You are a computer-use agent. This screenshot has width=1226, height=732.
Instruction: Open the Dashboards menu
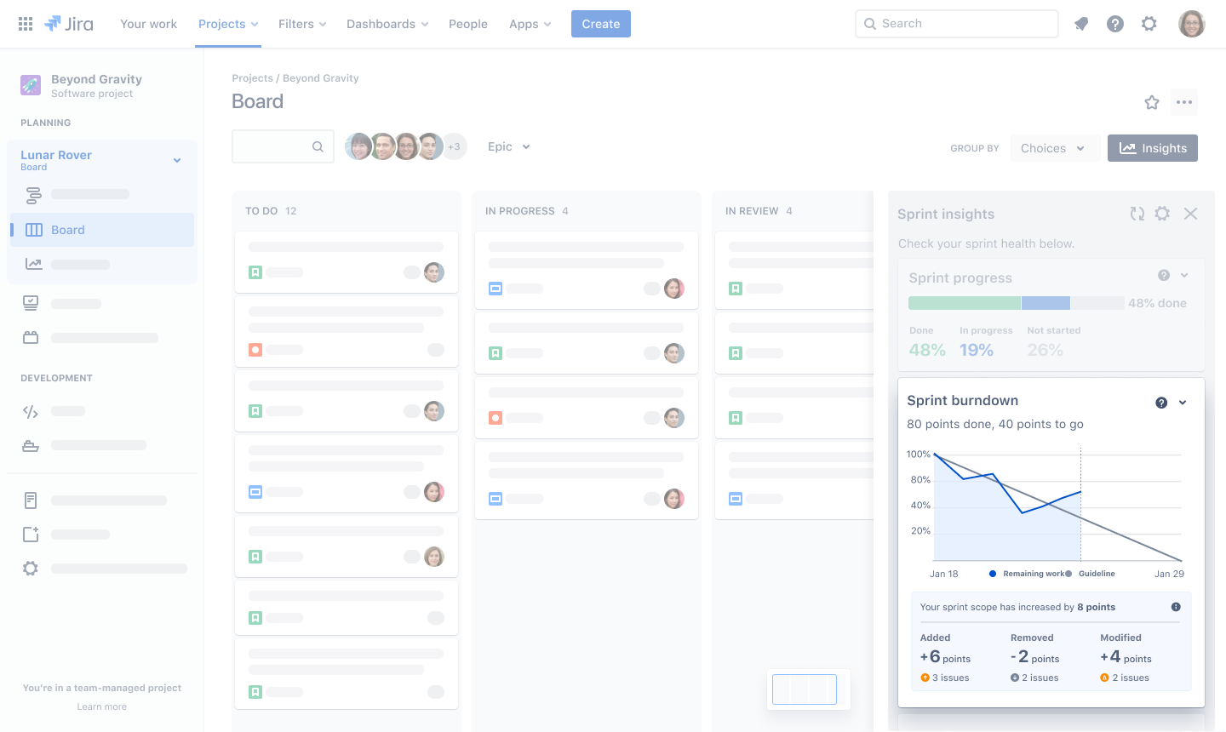[x=387, y=24]
